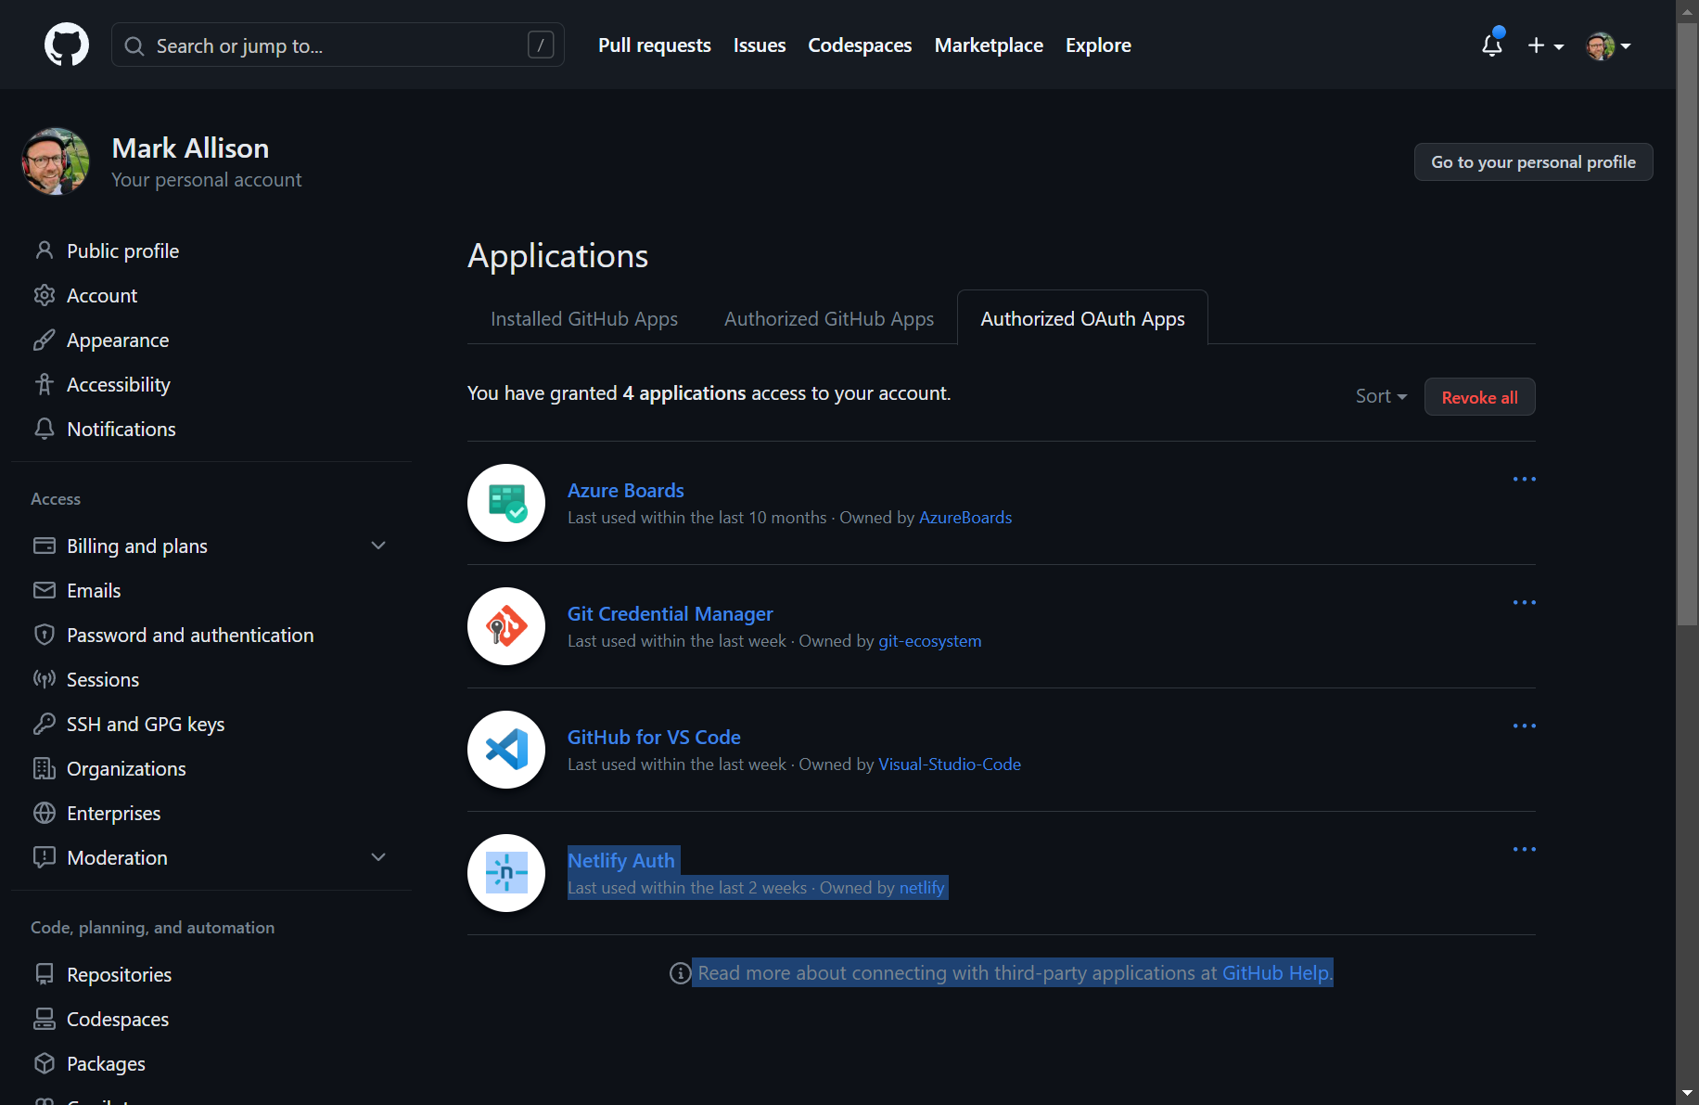Open the user avatar menu in header
The image size is (1699, 1105).
pyautogui.click(x=1608, y=45)
